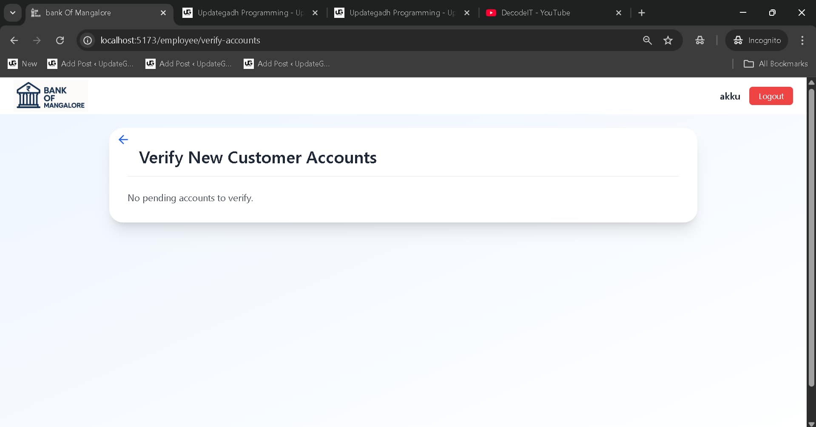Click the page back arrow above Verify heading
The image size is (816, 427).
click(123, 139)
